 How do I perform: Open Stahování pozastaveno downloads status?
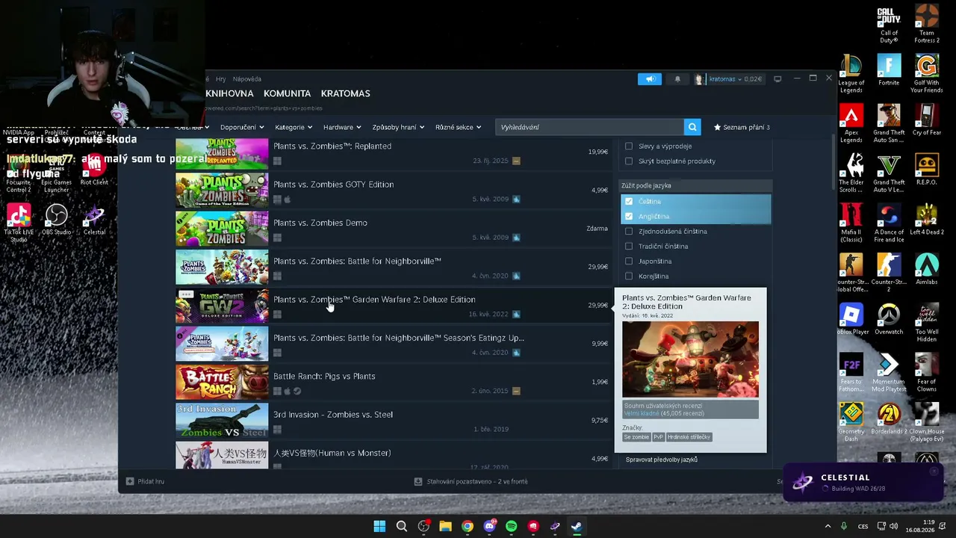coord(471,481)
